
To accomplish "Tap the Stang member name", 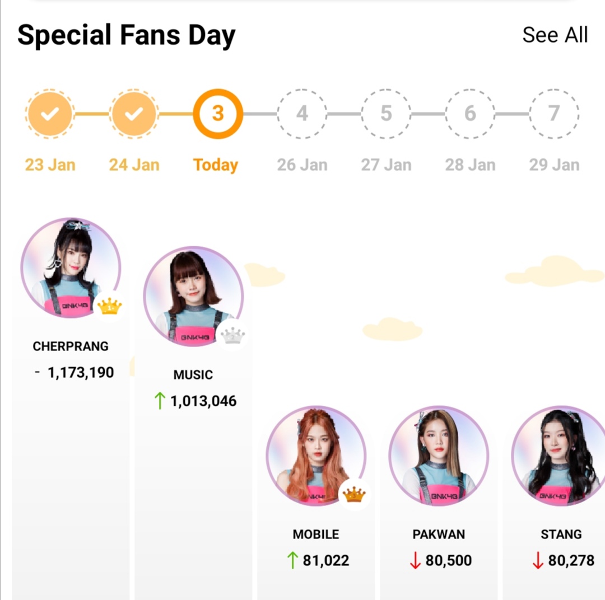I will (561, 534).
